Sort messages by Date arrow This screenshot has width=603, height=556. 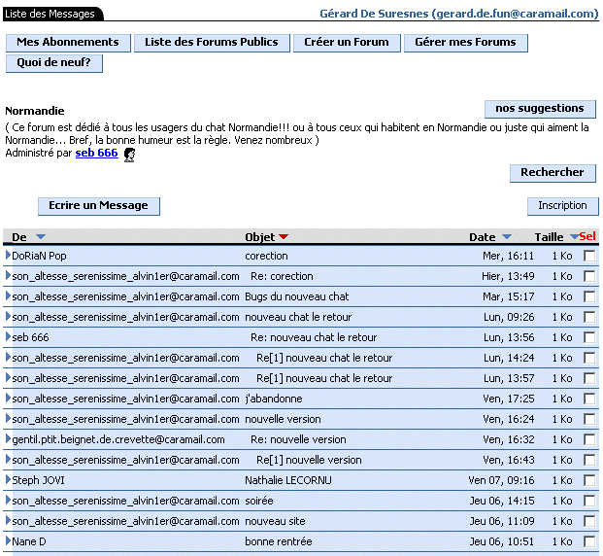(507, 237)
